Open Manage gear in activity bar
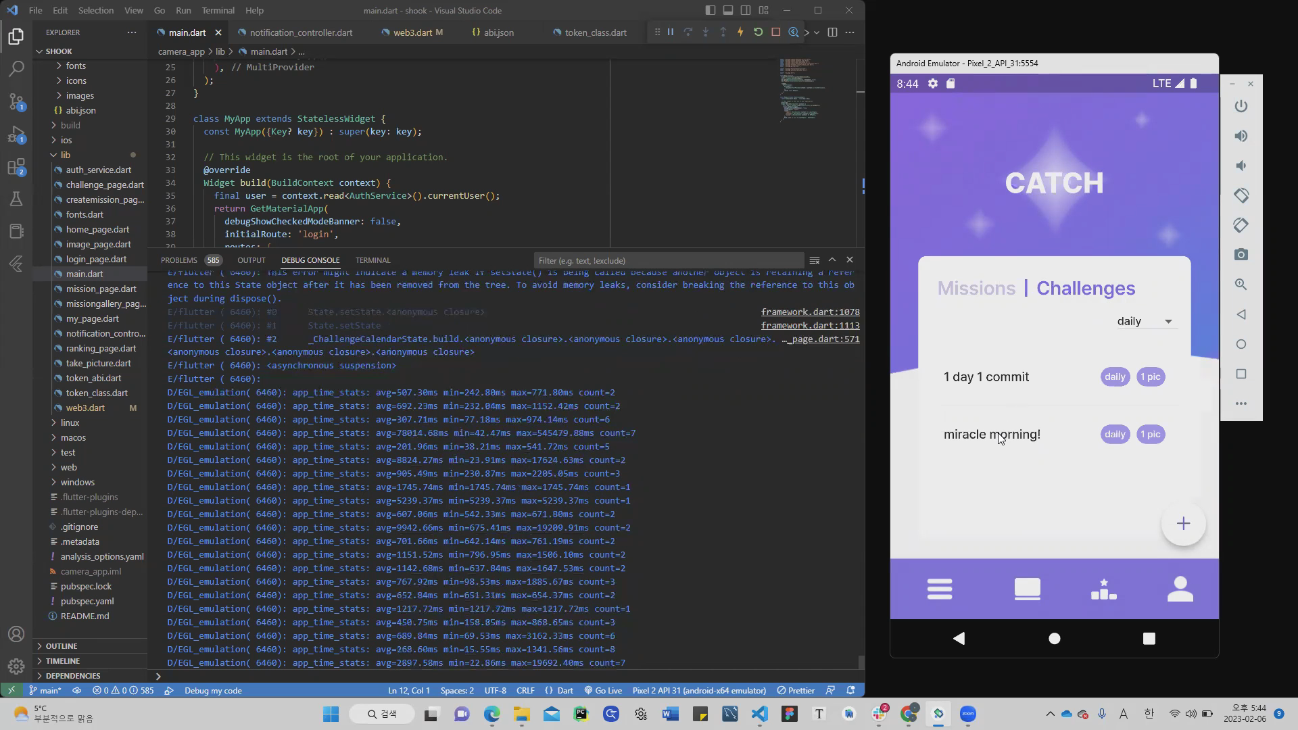 point(16,667)
